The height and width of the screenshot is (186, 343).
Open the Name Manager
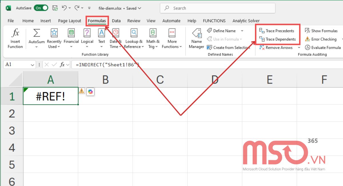pyautogui.click(x=197, y=38)
